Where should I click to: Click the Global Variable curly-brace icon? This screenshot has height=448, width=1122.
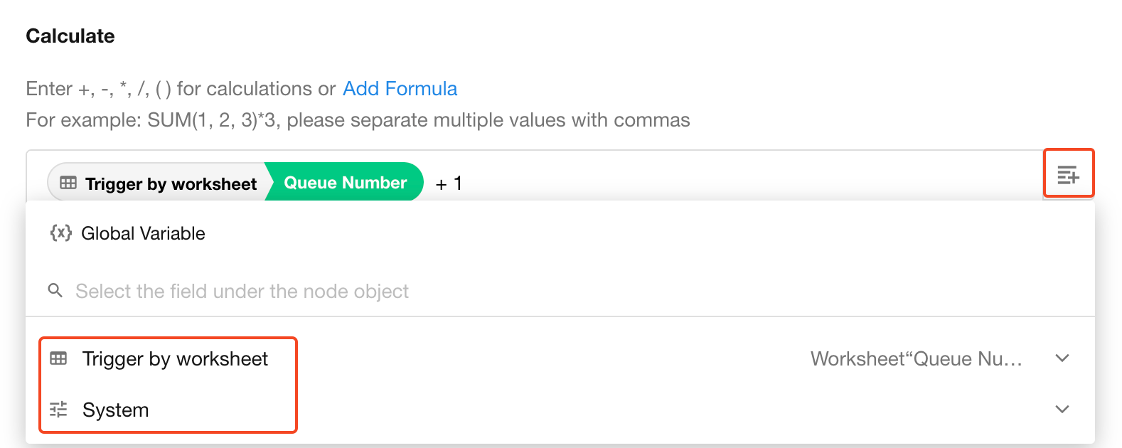(60, 233)
